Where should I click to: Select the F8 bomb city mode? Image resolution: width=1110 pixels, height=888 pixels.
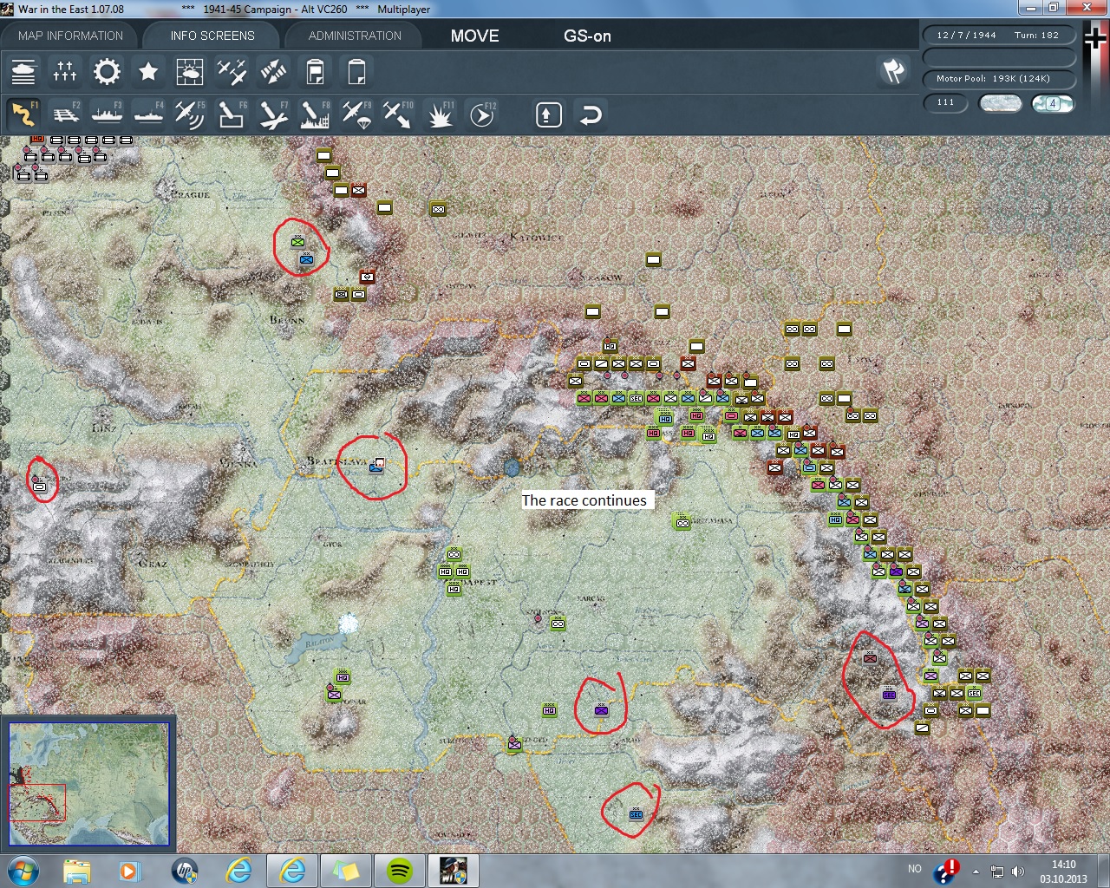pos(315,114)
